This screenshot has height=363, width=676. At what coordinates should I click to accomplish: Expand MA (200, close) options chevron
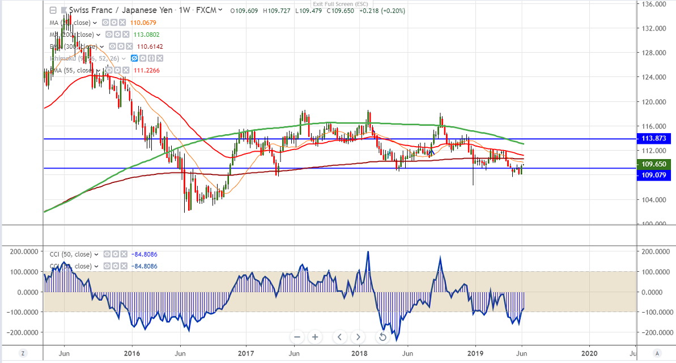[98, 35]
